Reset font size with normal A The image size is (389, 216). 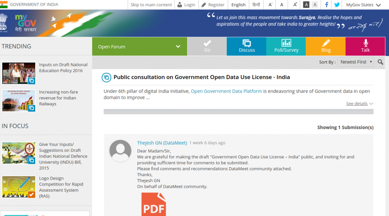[281, 5]
